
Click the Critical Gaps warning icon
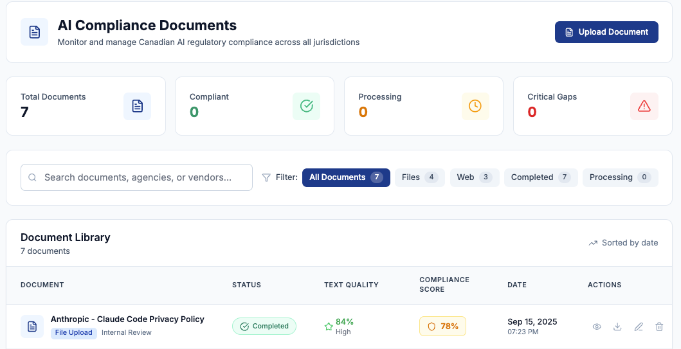pos(644,106)
